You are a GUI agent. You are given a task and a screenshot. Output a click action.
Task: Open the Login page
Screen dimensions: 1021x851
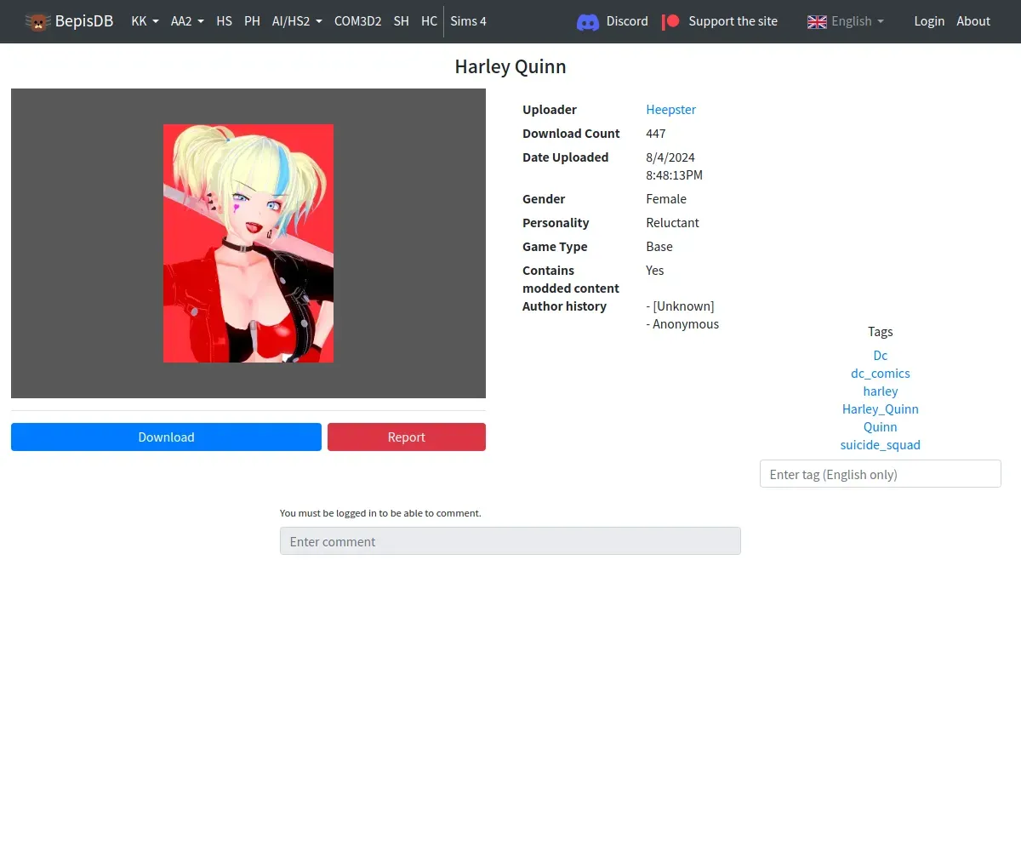pos(929,21)
